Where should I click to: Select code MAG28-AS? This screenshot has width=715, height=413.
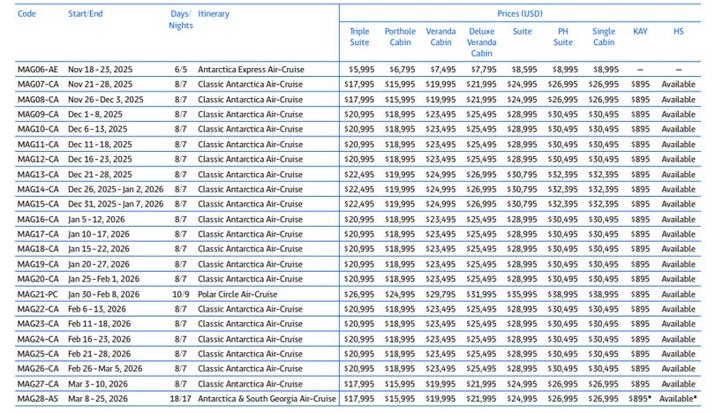[x=37, y=398]
